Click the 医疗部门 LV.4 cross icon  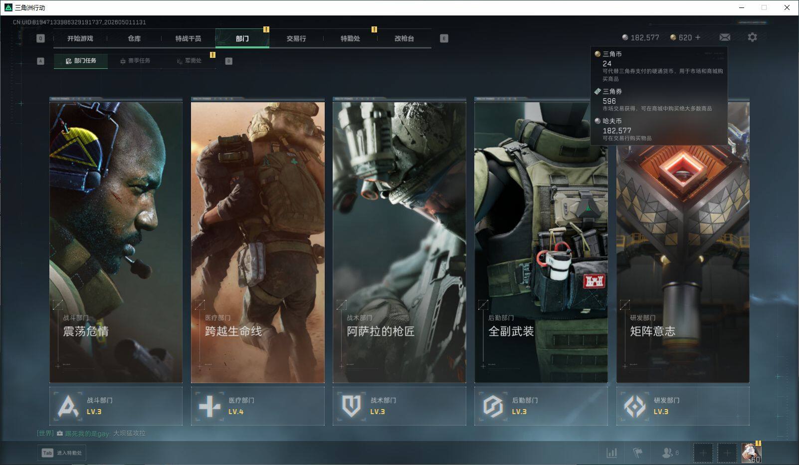[x=209, y=406]
